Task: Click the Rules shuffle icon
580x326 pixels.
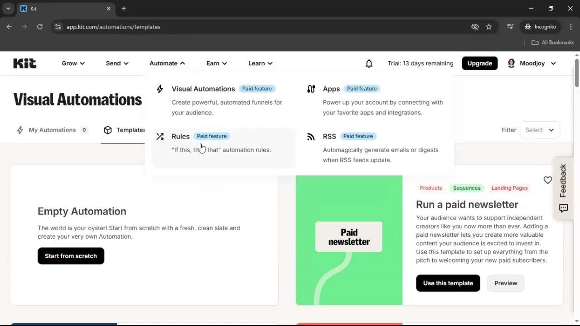Action: click(x=160, y=136)
